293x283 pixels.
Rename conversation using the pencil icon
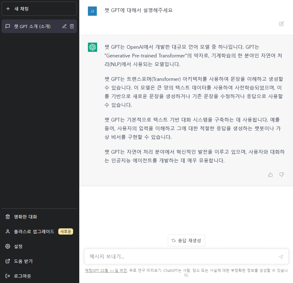pos(64,26)
